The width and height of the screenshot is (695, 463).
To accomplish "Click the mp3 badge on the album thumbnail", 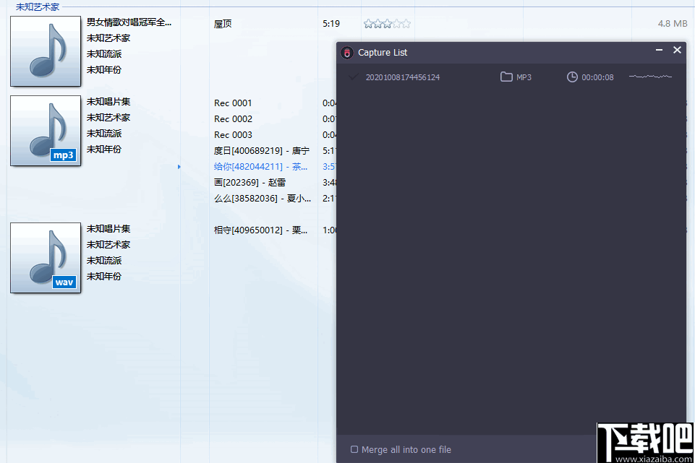I will [64, 155].
